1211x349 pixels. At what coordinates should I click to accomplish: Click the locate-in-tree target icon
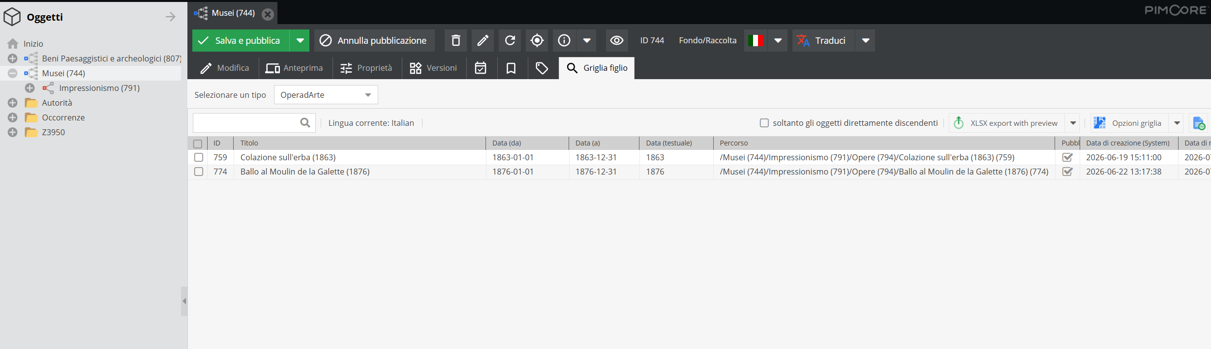(537, 40)
